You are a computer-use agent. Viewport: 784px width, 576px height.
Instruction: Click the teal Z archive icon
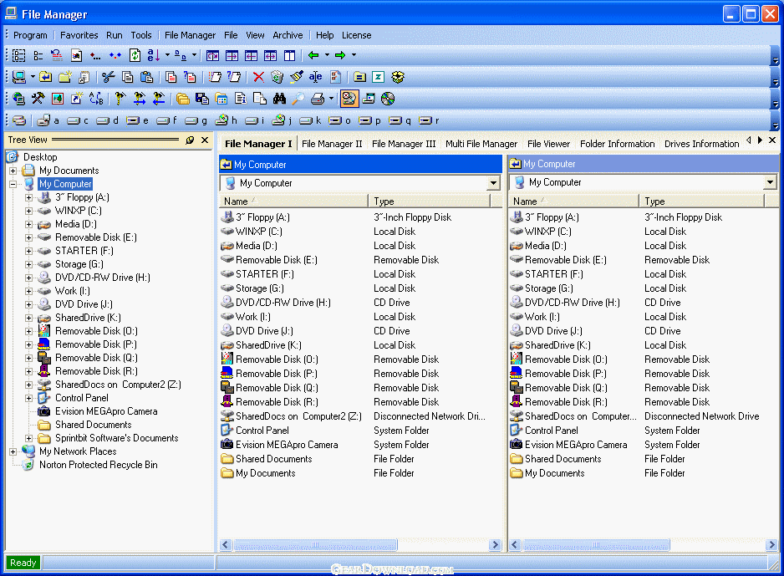pos(379,77)
